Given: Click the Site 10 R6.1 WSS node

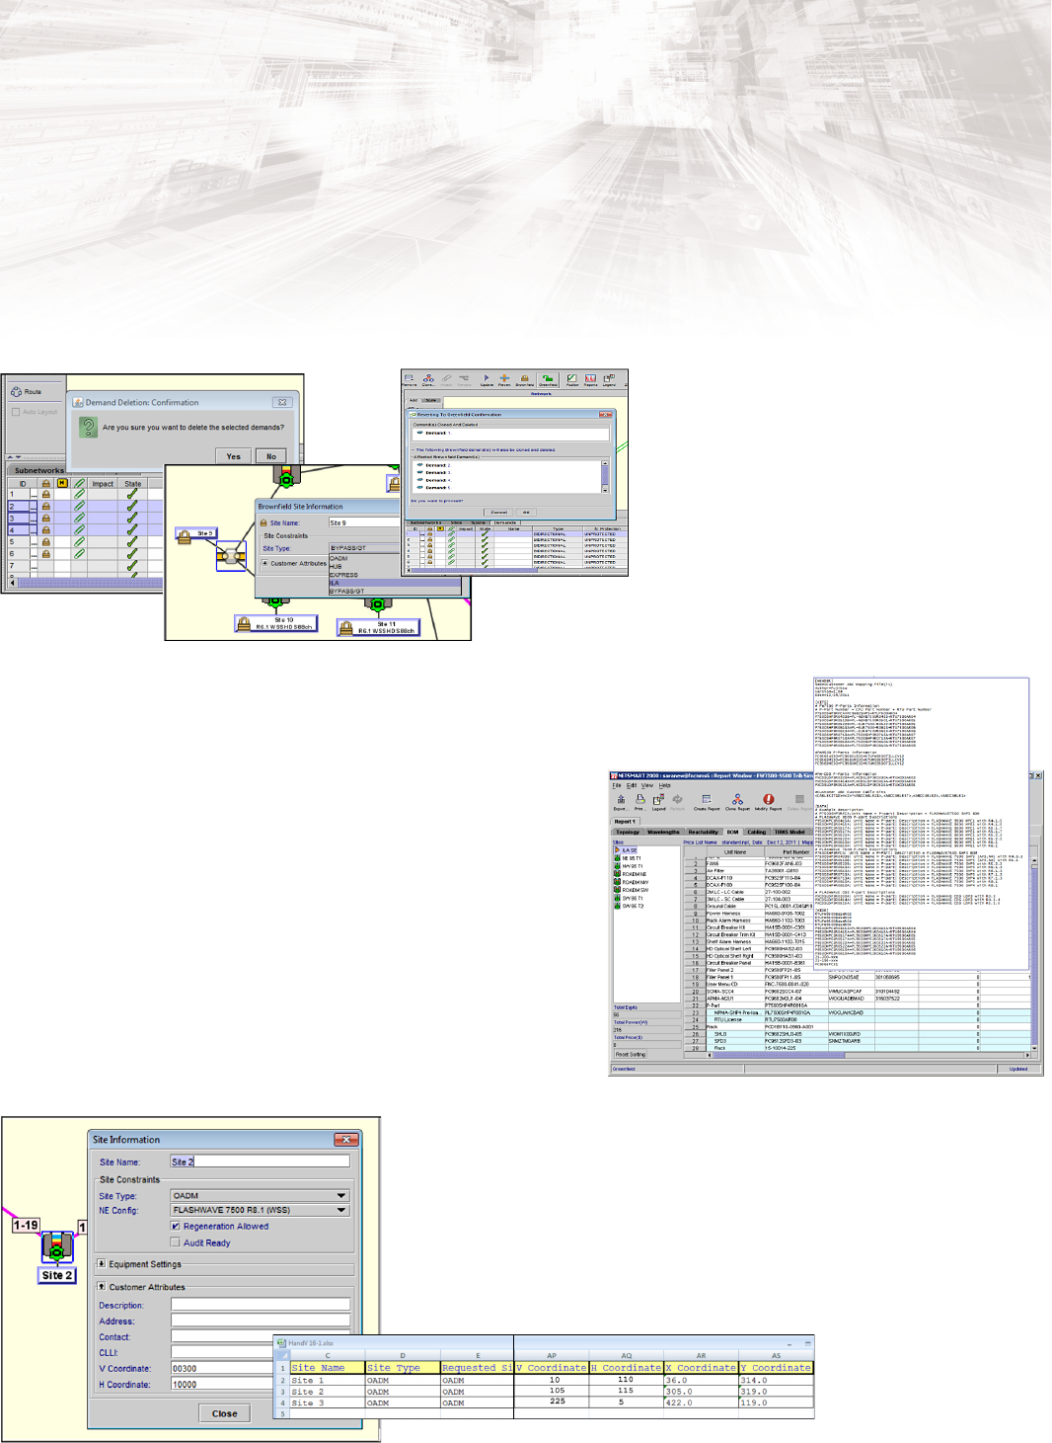Looking at the screenshot, I should (x=275, y=623).
